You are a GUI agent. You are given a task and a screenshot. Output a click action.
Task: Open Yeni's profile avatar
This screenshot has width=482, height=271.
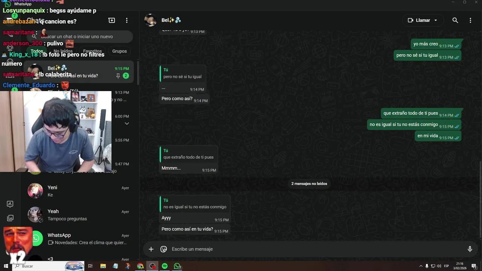[x=35, y=191]
